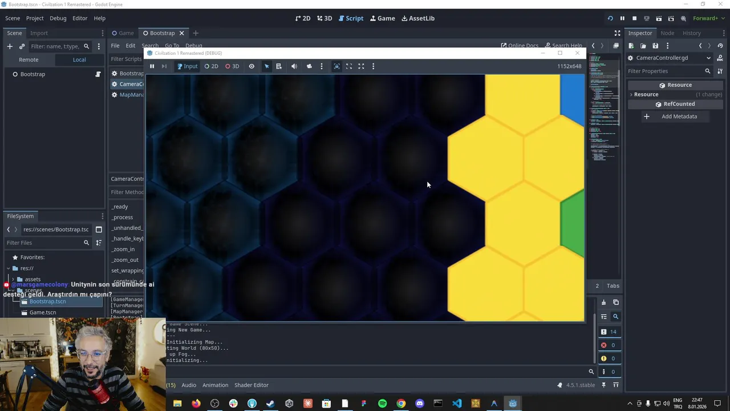Click remote deploy icon
730x411 pixels.
click(647, 18)
